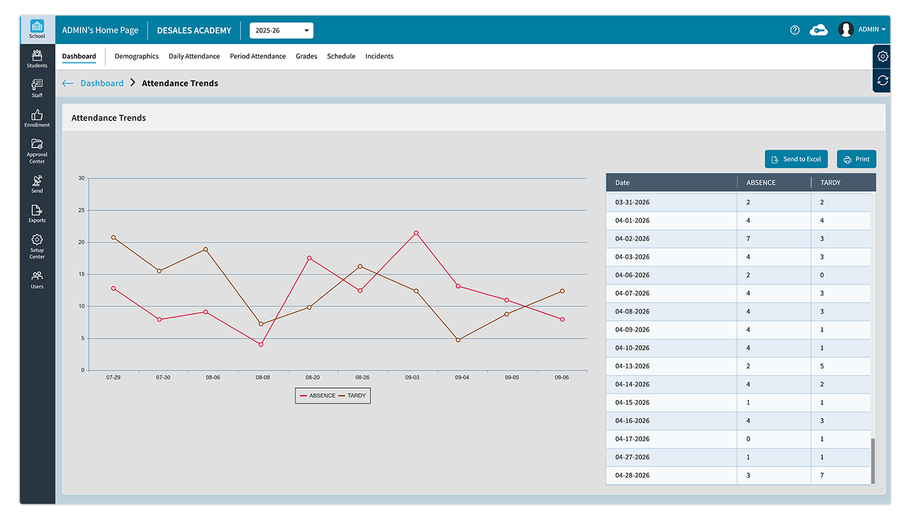The height and width of the screenshot is (520, 910).
Task: Click the 04-14-2026 date cell
Action: pyautogui.click(x=671, y=384)
